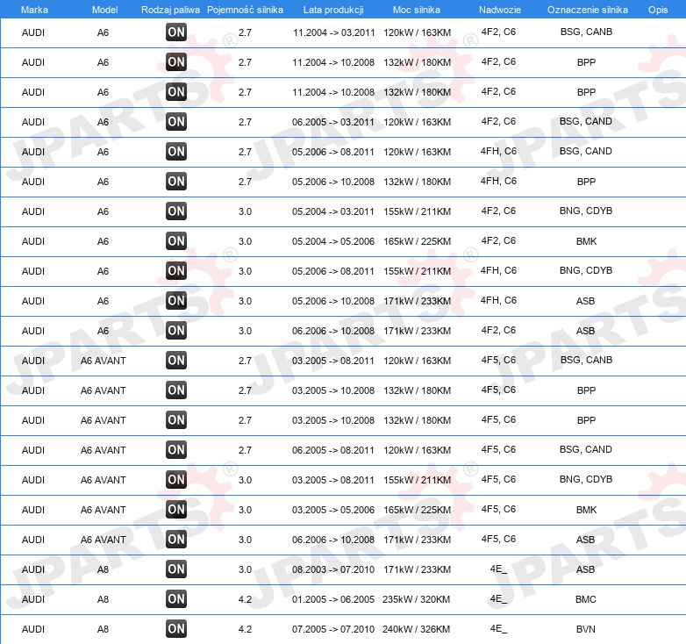Click the ON icon in the A6 AVANT BNG, CDYB row
Screen dimensions: 686x644
pos(176,480)
